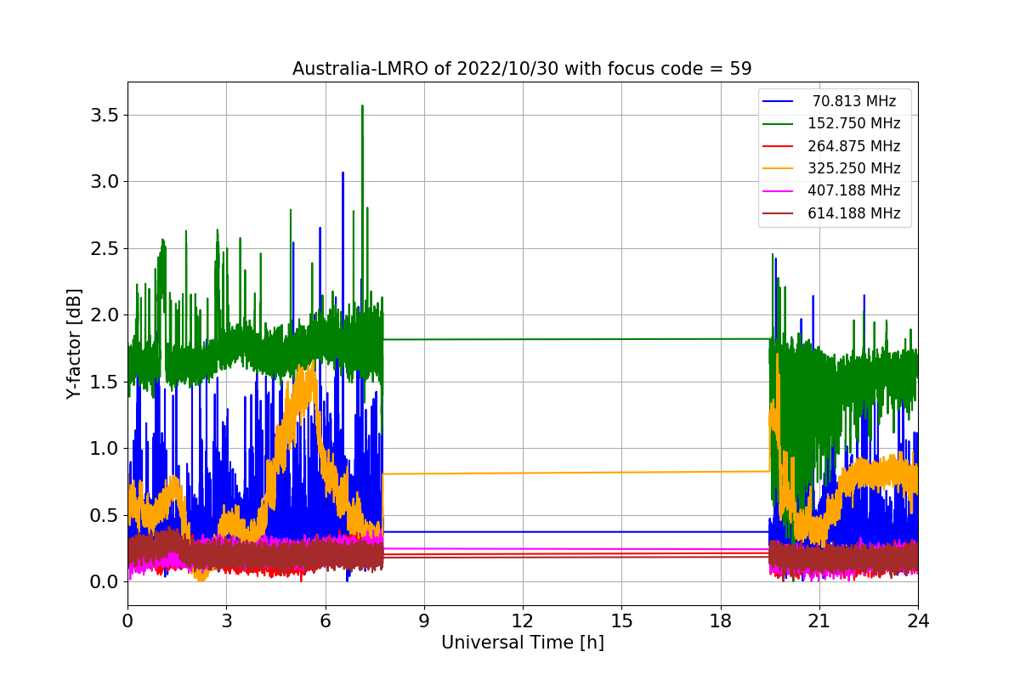
Task: Click x-axis tick label 3
Action: pos(226,620)
